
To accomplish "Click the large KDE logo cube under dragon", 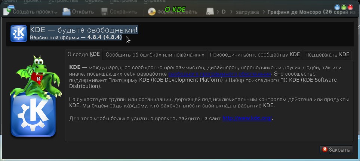I will point(33,115).
